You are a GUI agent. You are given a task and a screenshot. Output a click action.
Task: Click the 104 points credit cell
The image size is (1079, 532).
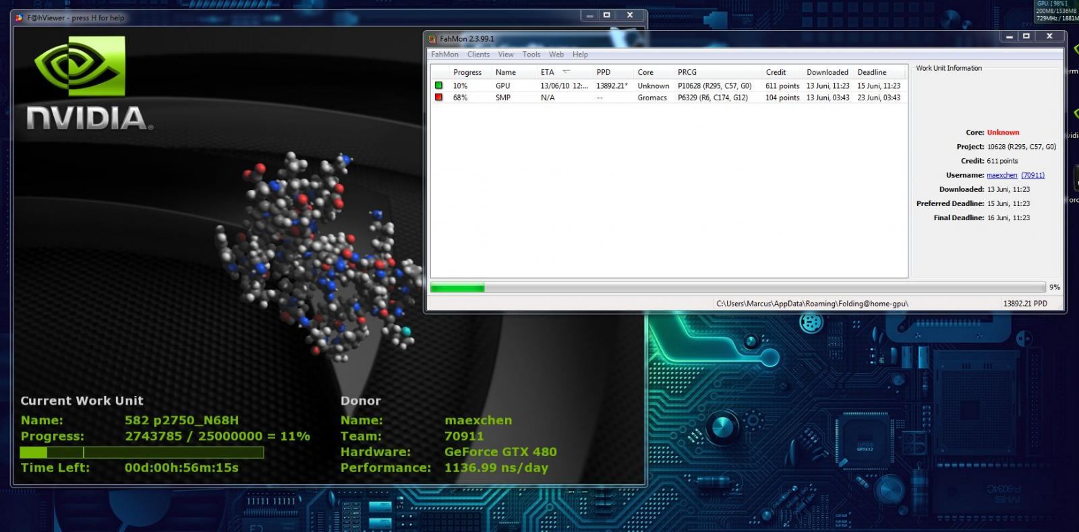click(782, 98)
